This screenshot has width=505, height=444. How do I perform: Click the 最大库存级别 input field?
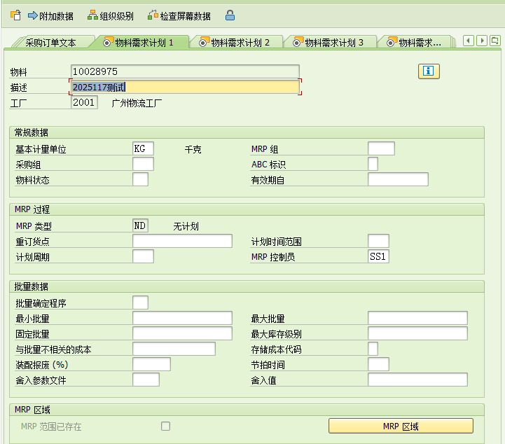click(417, 333)
